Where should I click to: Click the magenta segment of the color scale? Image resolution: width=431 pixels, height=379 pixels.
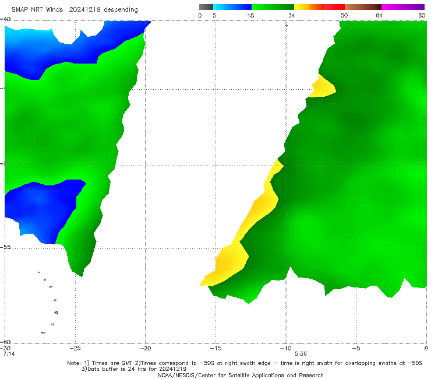click(x=403, y=7)
